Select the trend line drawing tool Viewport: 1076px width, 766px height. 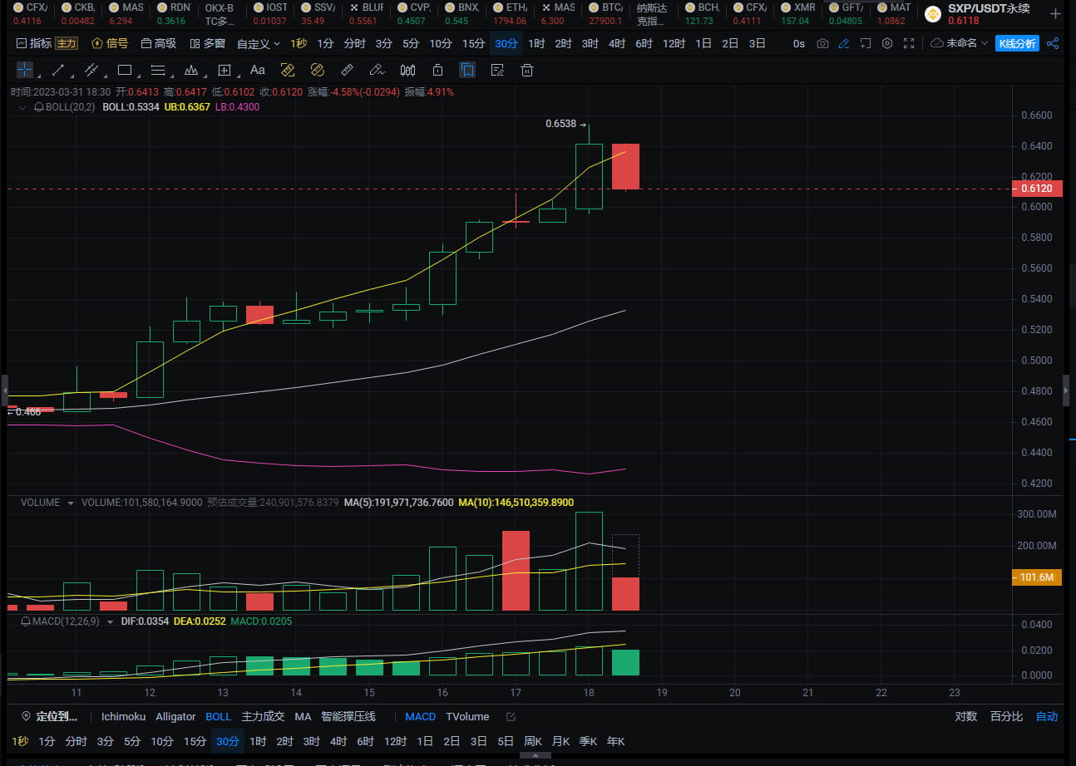pos(57,70)
